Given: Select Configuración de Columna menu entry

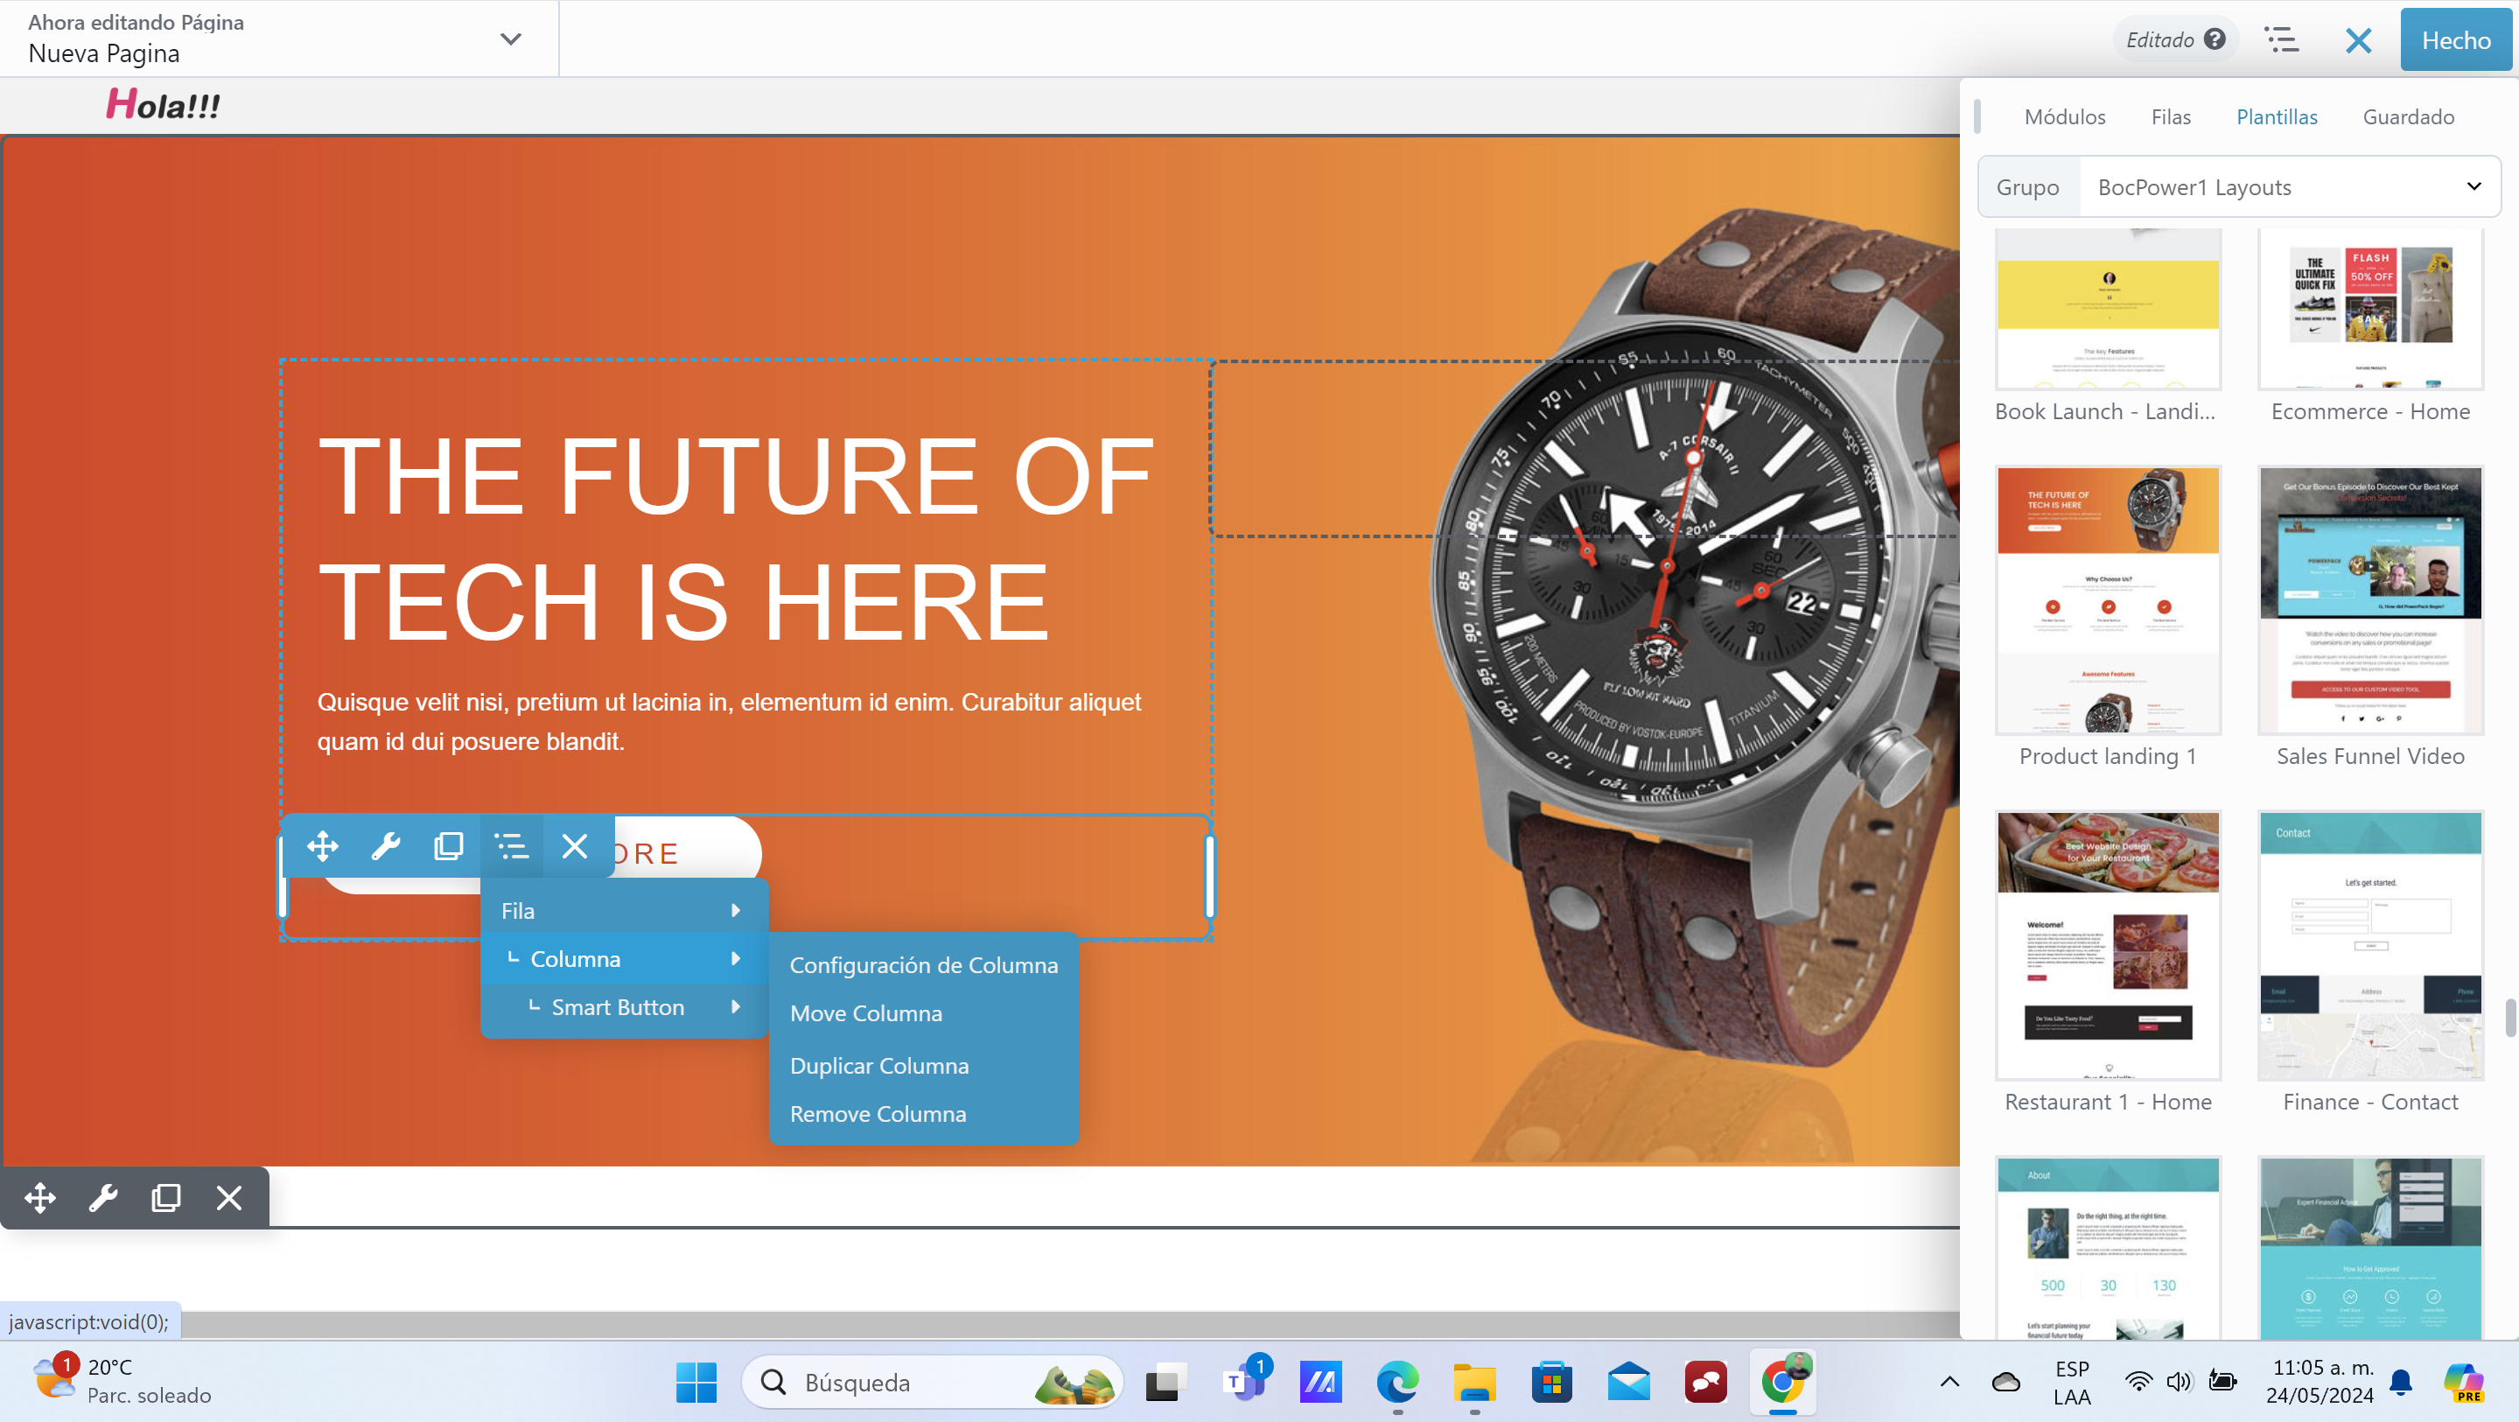Looking at the screenshot, I should pyautogui.click(x=923, y=965).
